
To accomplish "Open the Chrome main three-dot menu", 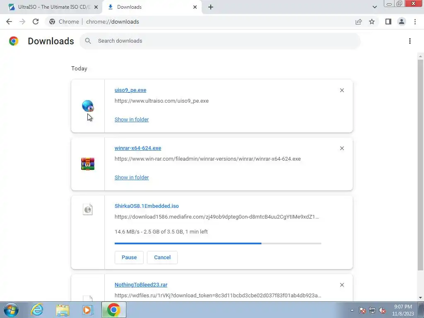I will click(415, 22).
